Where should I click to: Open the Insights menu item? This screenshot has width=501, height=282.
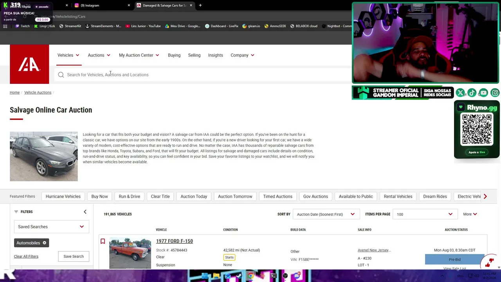click(216, 55)
